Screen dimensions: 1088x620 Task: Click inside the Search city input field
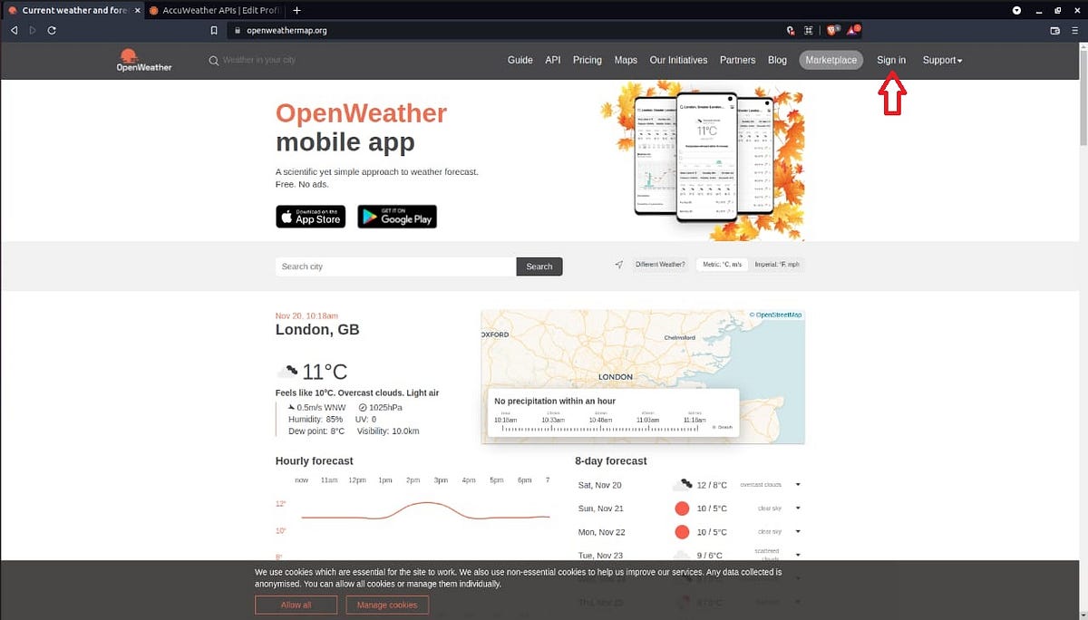tap(393, 266)
